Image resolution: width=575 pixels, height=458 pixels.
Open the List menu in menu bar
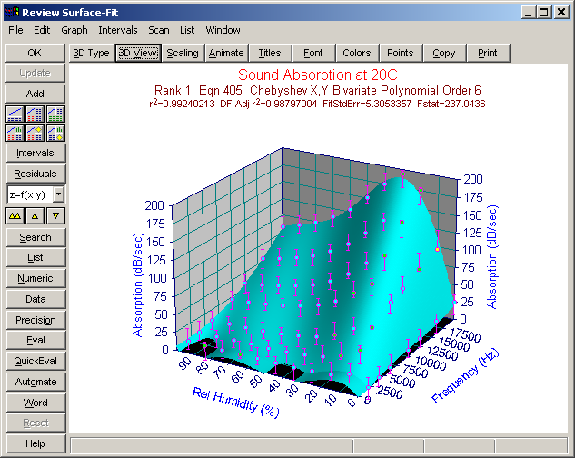point(187,30)
